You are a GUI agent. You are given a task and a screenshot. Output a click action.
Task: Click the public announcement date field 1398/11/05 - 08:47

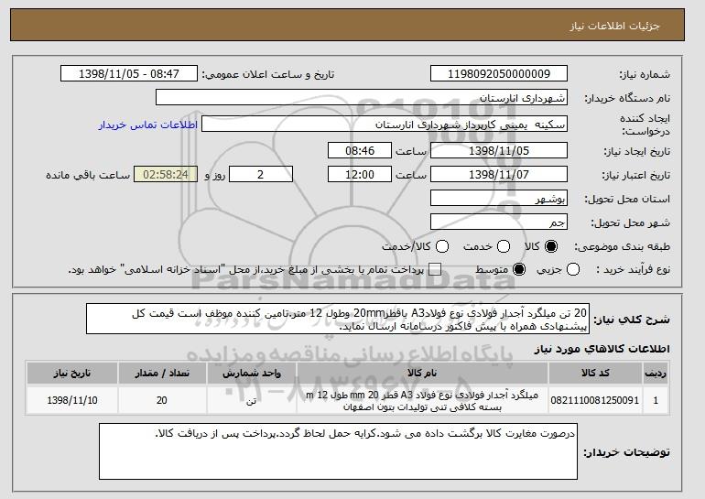129,74
